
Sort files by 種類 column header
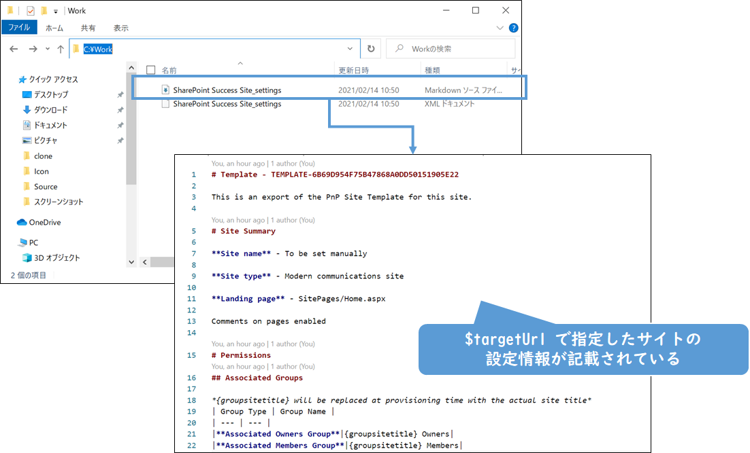pyautogui.click(x=432, y=70)
